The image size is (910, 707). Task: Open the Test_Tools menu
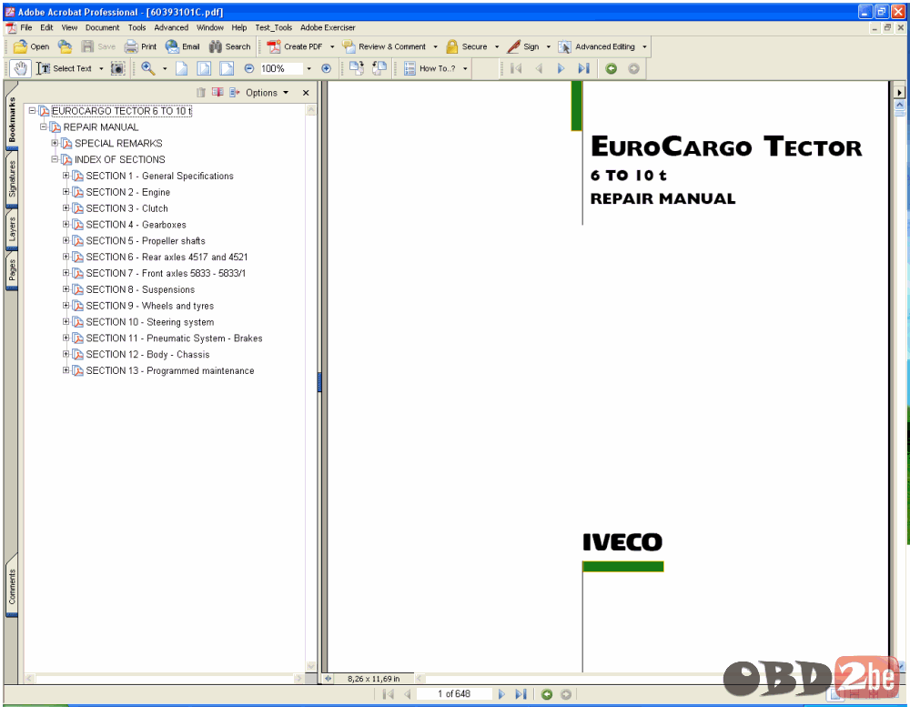pyautogui.click(x=273, y=27)
